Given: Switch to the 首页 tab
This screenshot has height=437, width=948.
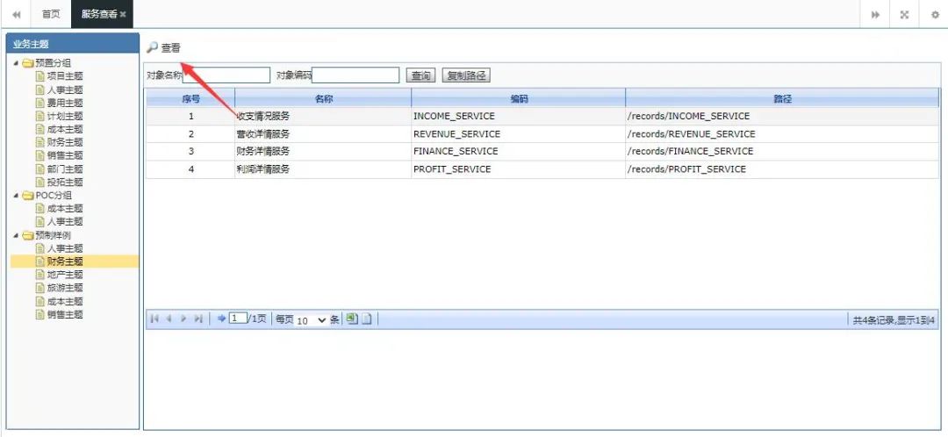Looking at the screenshot, I should coord(51,15).
